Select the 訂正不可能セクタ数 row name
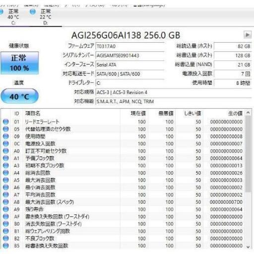 (x=46, y=151)
